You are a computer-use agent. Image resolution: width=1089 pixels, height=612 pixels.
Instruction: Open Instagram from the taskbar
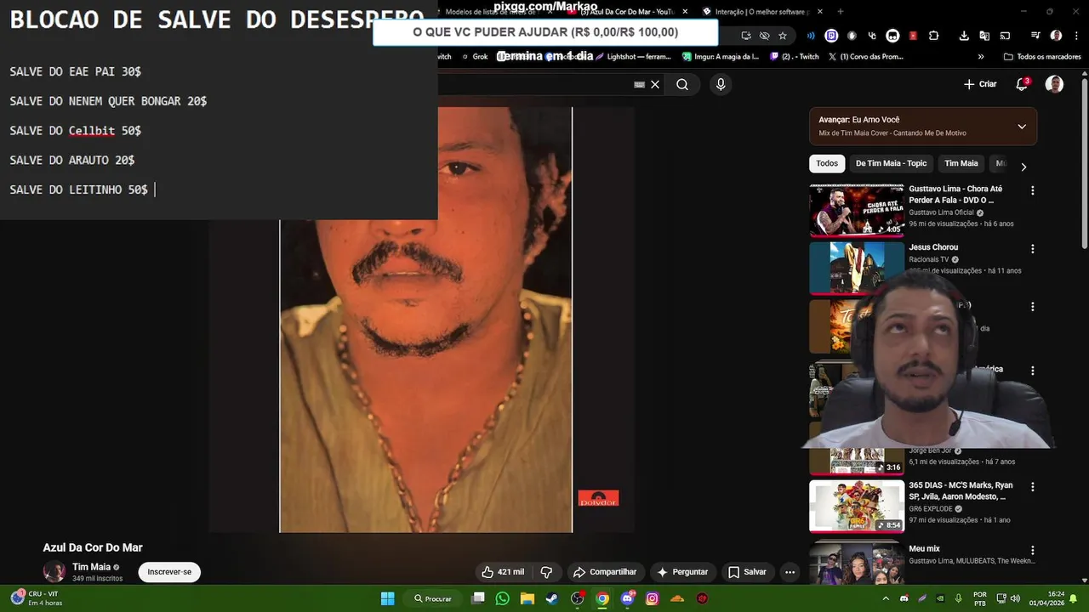(653, 598)
